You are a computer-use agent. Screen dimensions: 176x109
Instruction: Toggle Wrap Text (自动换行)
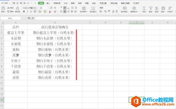click(x=93, y=10)
